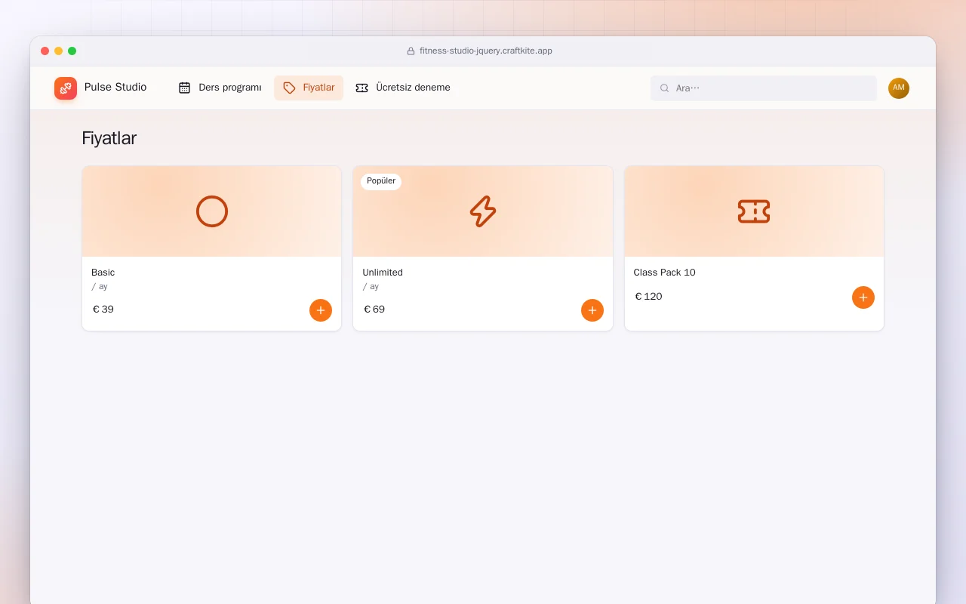Minimize the window with yellow button
Viewport: 966px width, 604px height.
click(59, 51)
